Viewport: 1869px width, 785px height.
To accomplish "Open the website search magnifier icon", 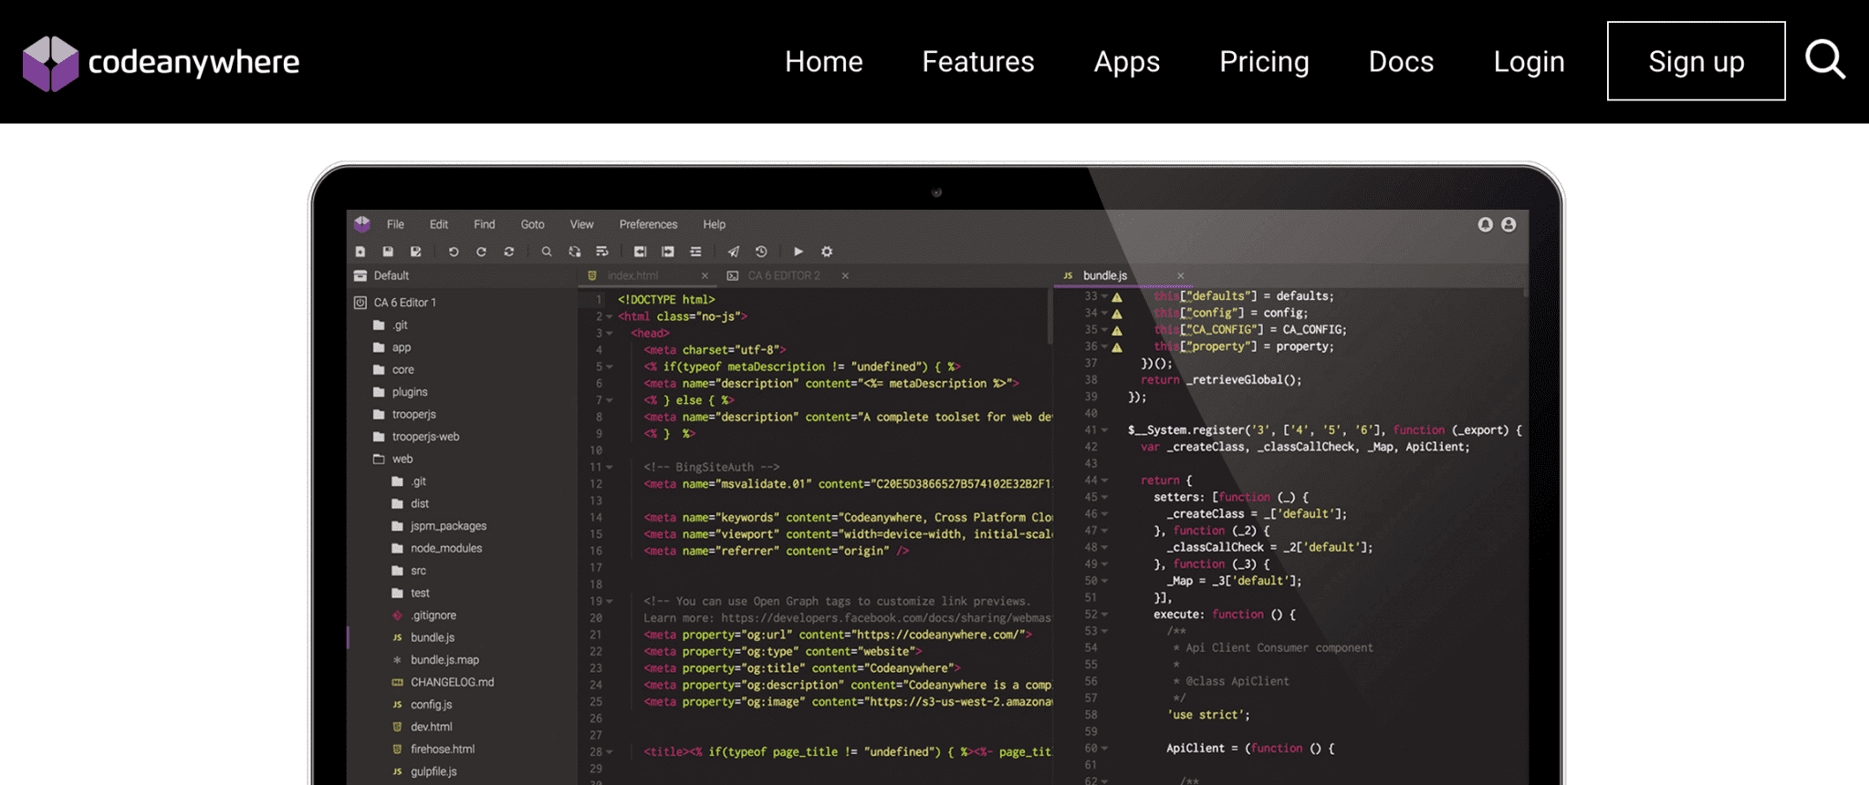I will coord(1825,61).
